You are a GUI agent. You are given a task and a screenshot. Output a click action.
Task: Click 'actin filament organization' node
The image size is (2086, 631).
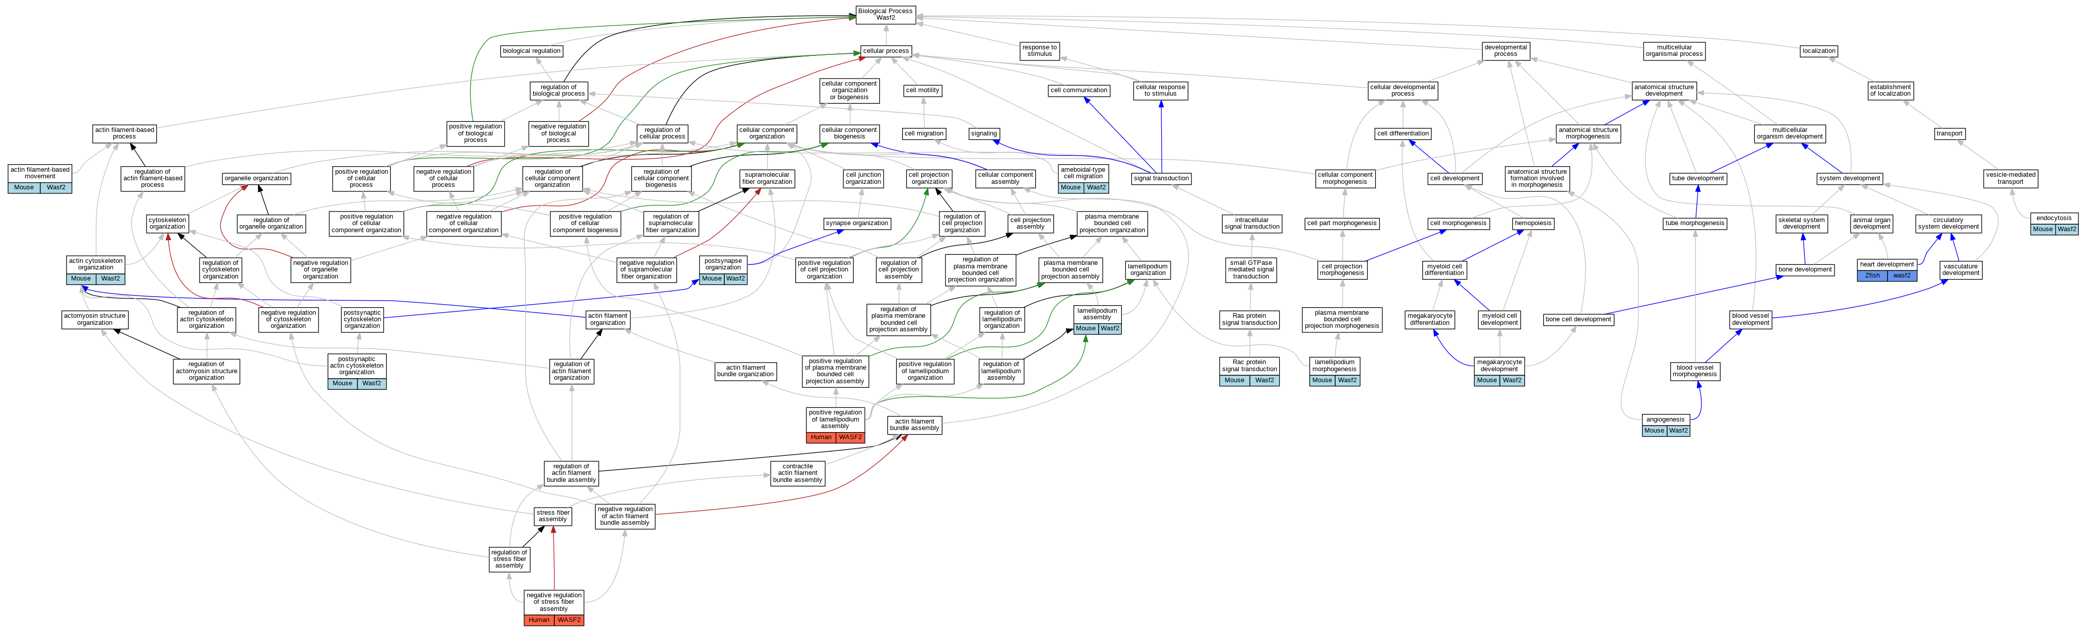[x=607, y=320]
